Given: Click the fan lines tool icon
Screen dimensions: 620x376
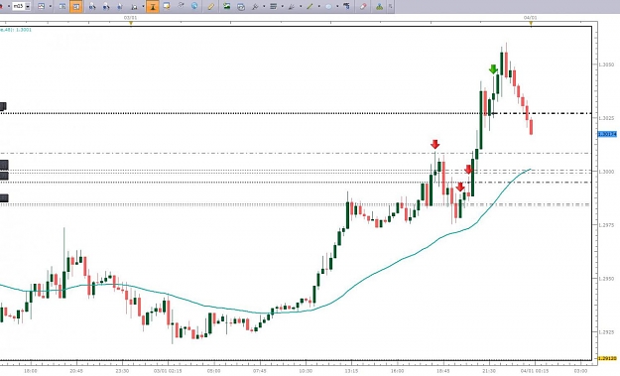Looking at the screenshot, I should (292, 6).
